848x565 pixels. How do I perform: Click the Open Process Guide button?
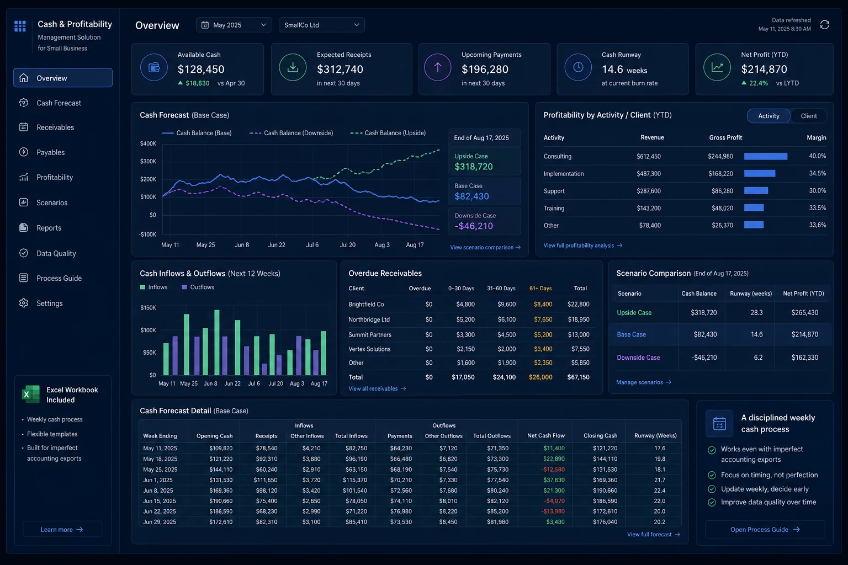[765, 529]
